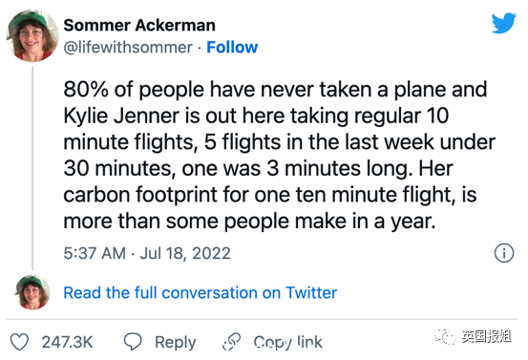
Task: Open the @lifewithsommer handle
Action: pyautogui.click(x=128, y=48)
